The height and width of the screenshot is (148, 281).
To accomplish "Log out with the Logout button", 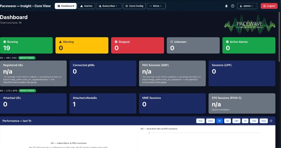I will (x=269, y=6).
